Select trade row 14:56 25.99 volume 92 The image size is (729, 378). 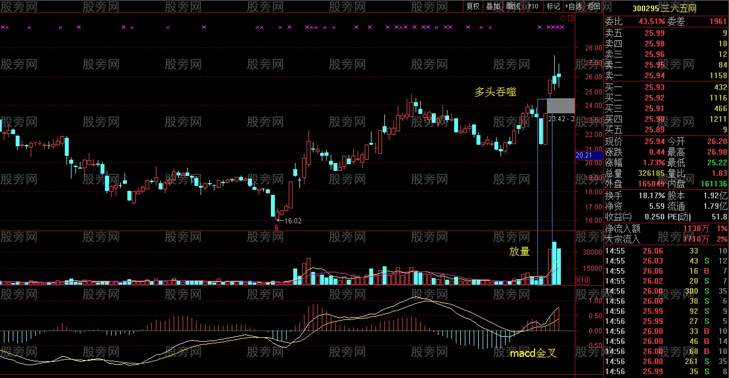pyautogui.click(x=666, y=311)
